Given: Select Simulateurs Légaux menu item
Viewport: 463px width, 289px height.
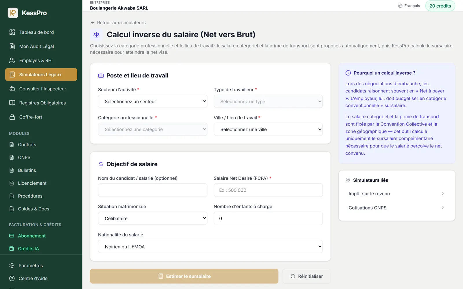Looking at the screenshot, I should coord(41,75).
